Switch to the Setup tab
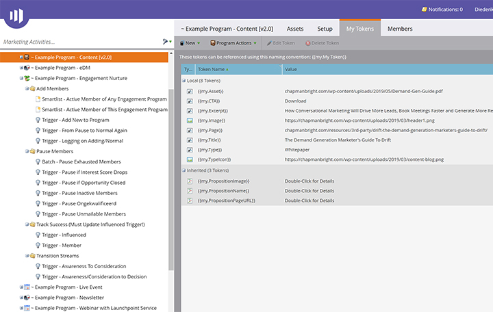 point(325,29)
